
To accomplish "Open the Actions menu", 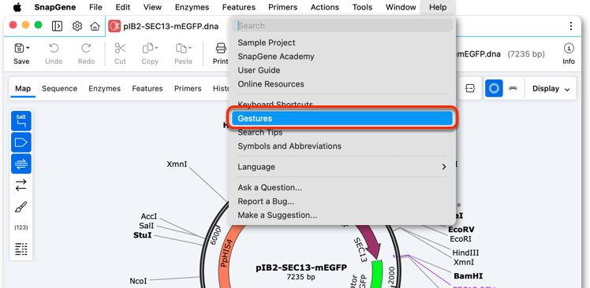I will [324, 7].
